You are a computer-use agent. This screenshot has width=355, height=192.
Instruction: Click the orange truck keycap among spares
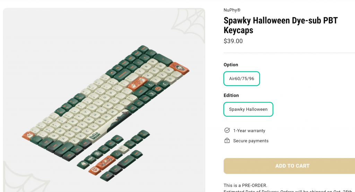point(105,162)
